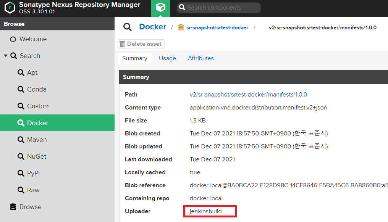Click the NuGet magnifier icon
388x222 pixels.
pyautogui.click(x=21, y=156)
